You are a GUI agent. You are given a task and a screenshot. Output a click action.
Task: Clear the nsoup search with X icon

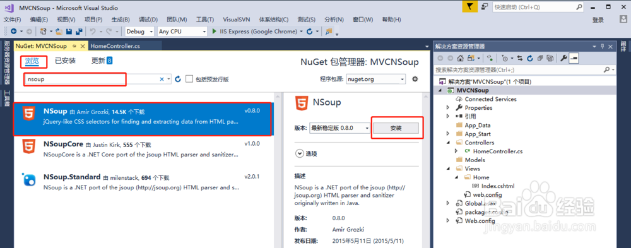pos(162,80)
